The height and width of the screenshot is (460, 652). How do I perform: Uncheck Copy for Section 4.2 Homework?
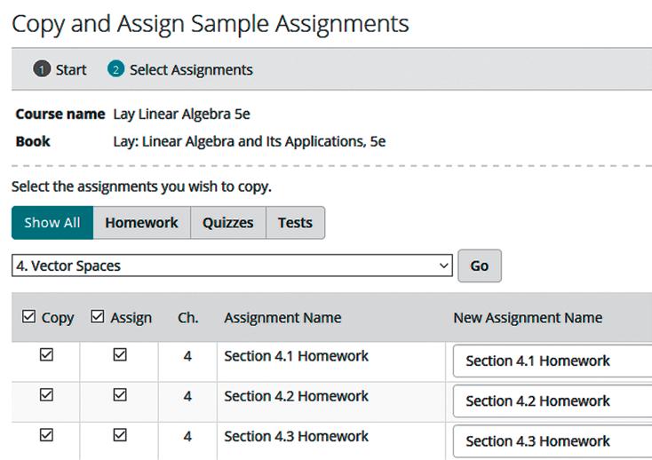46,395
